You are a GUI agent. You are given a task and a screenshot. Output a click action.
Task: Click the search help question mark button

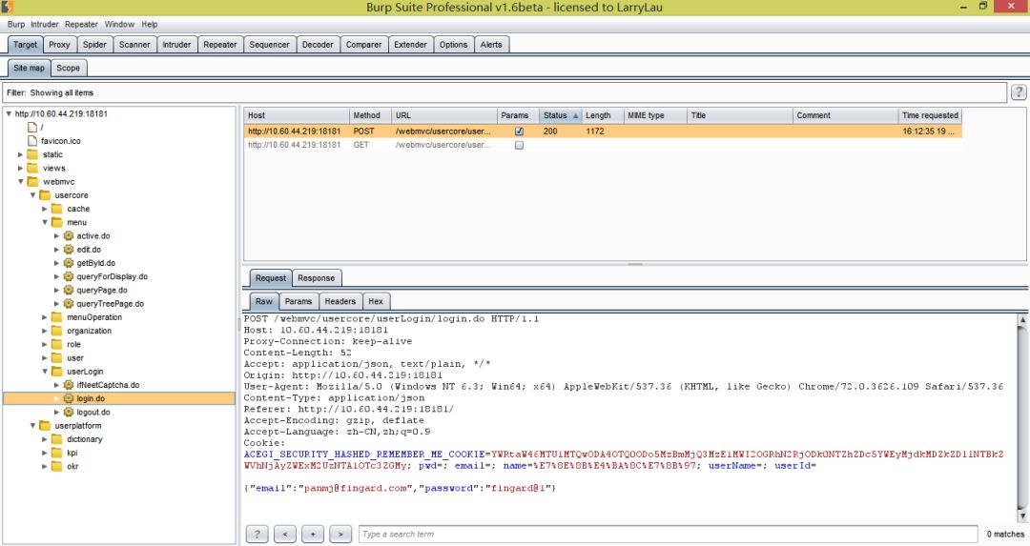[257, 535]
